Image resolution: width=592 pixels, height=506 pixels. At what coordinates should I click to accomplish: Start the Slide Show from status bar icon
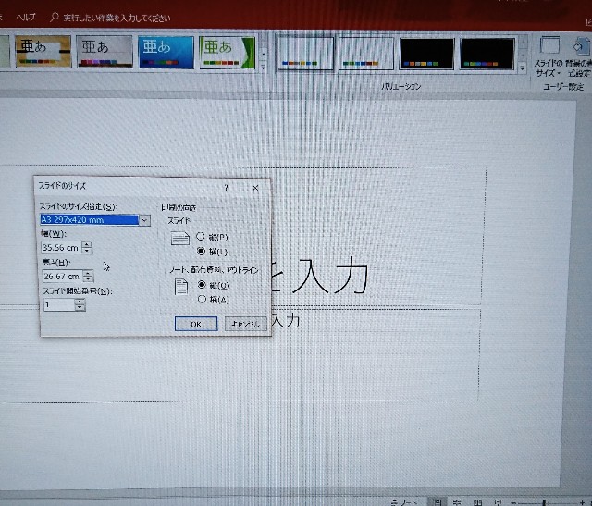(x=498, y=502)
